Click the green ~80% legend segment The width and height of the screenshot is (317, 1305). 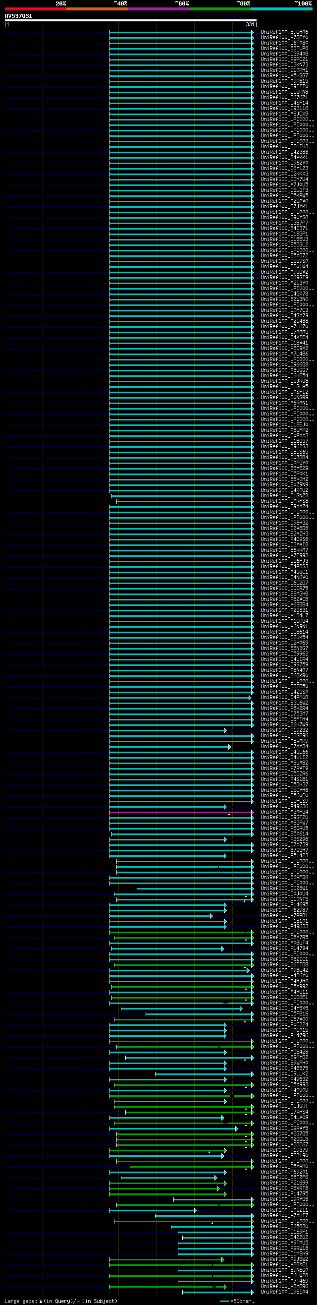coord(220,9)
